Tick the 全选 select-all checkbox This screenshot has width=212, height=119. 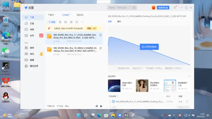110,107
